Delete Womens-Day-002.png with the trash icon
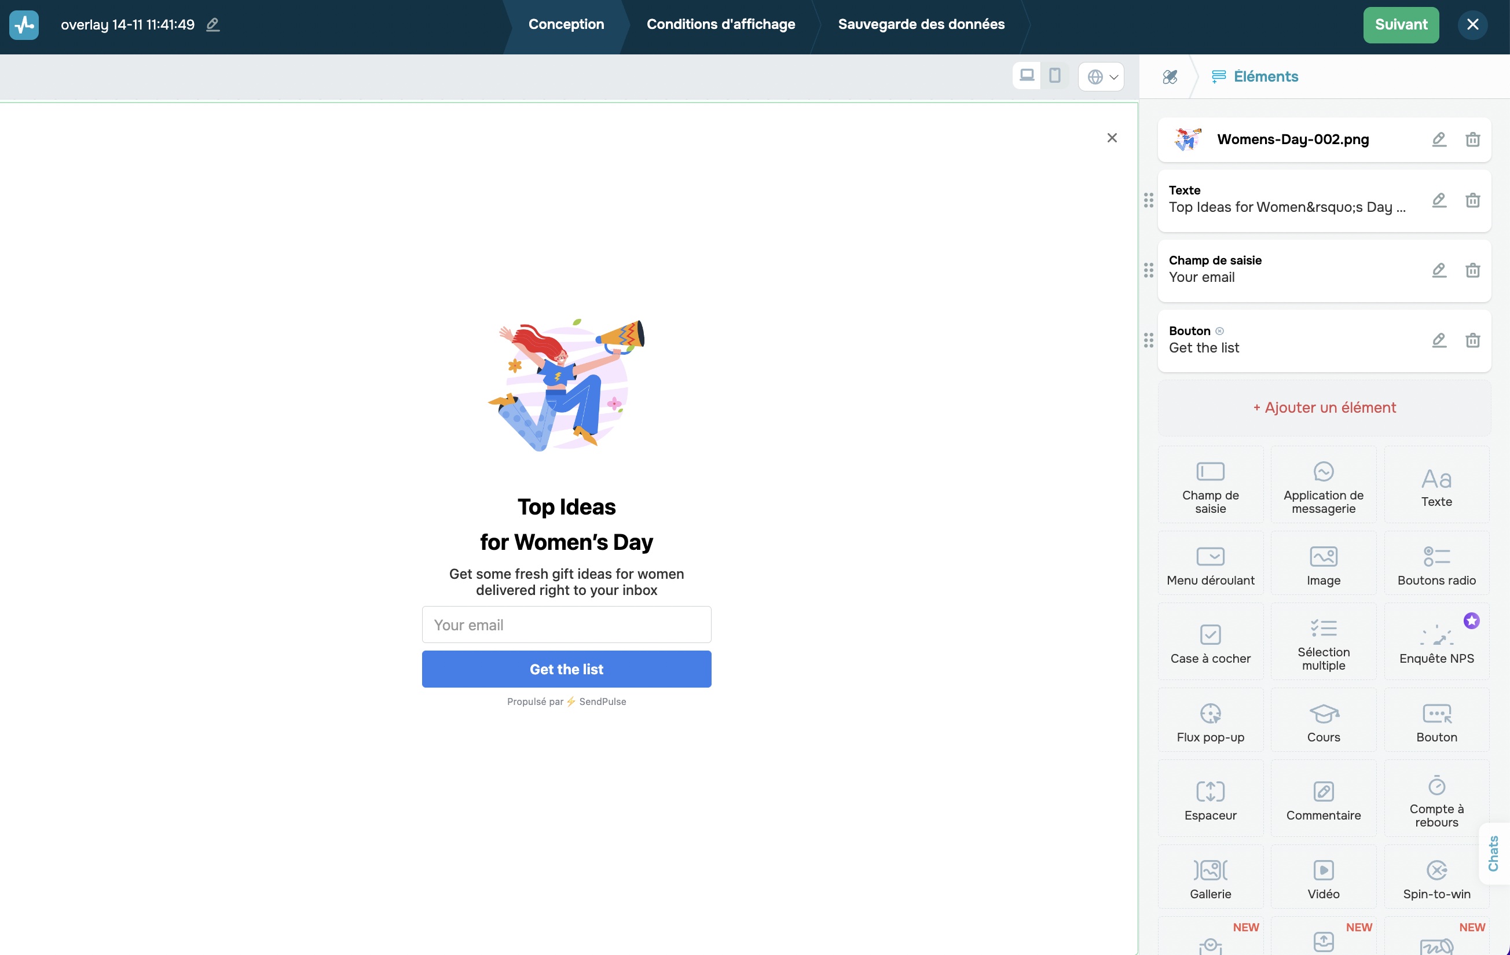 point(1472,139)
